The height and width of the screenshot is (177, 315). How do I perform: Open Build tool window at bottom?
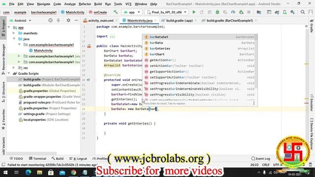click(58, 158)
